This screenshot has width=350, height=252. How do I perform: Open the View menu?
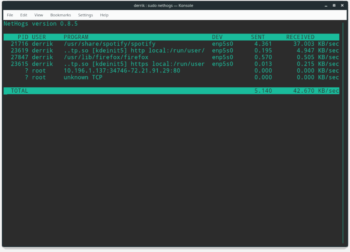click(38, 15)
